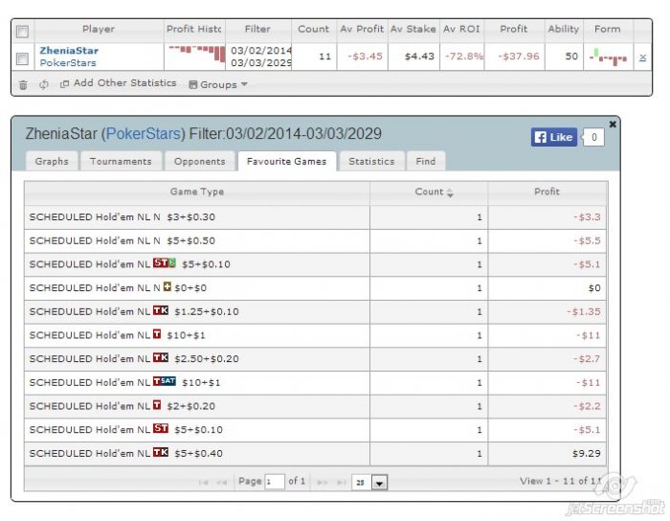Click the Av ROI column header

click(461, 29)
